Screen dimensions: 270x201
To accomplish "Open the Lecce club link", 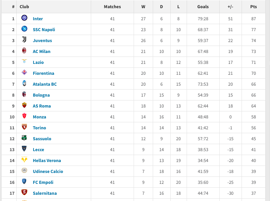I will click(39, 150).
